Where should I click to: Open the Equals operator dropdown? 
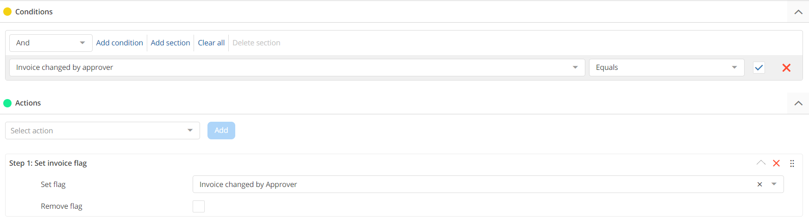tap(666, 68)
